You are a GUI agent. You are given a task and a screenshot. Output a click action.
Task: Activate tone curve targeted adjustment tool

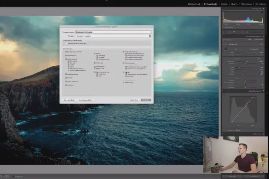tap(224, 94)
